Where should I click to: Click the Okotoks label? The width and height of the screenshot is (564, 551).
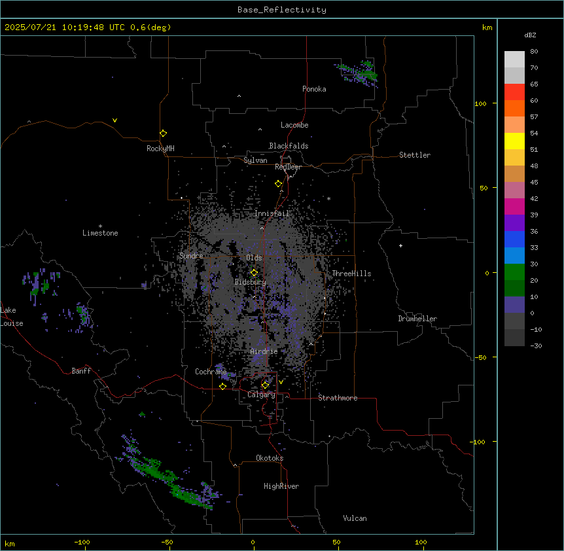[x=270, y=458]
